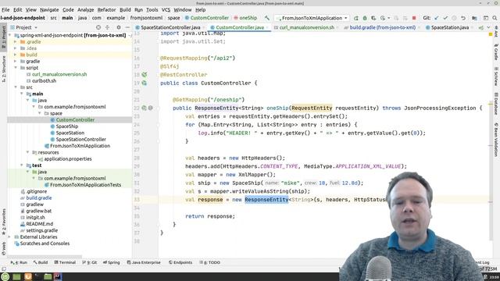Open the Spring tool window

point(112,262)
